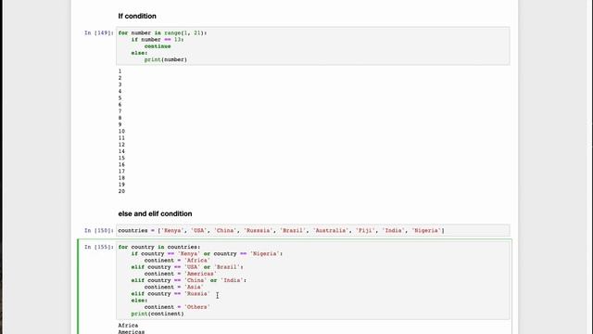The width and height of the screenshot is (593, 334).
Task: Click the continent = 'Americas' line
Action: (x=181, y=274)
